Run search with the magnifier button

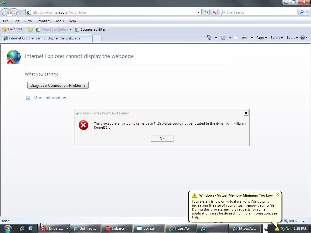point(302,12)
